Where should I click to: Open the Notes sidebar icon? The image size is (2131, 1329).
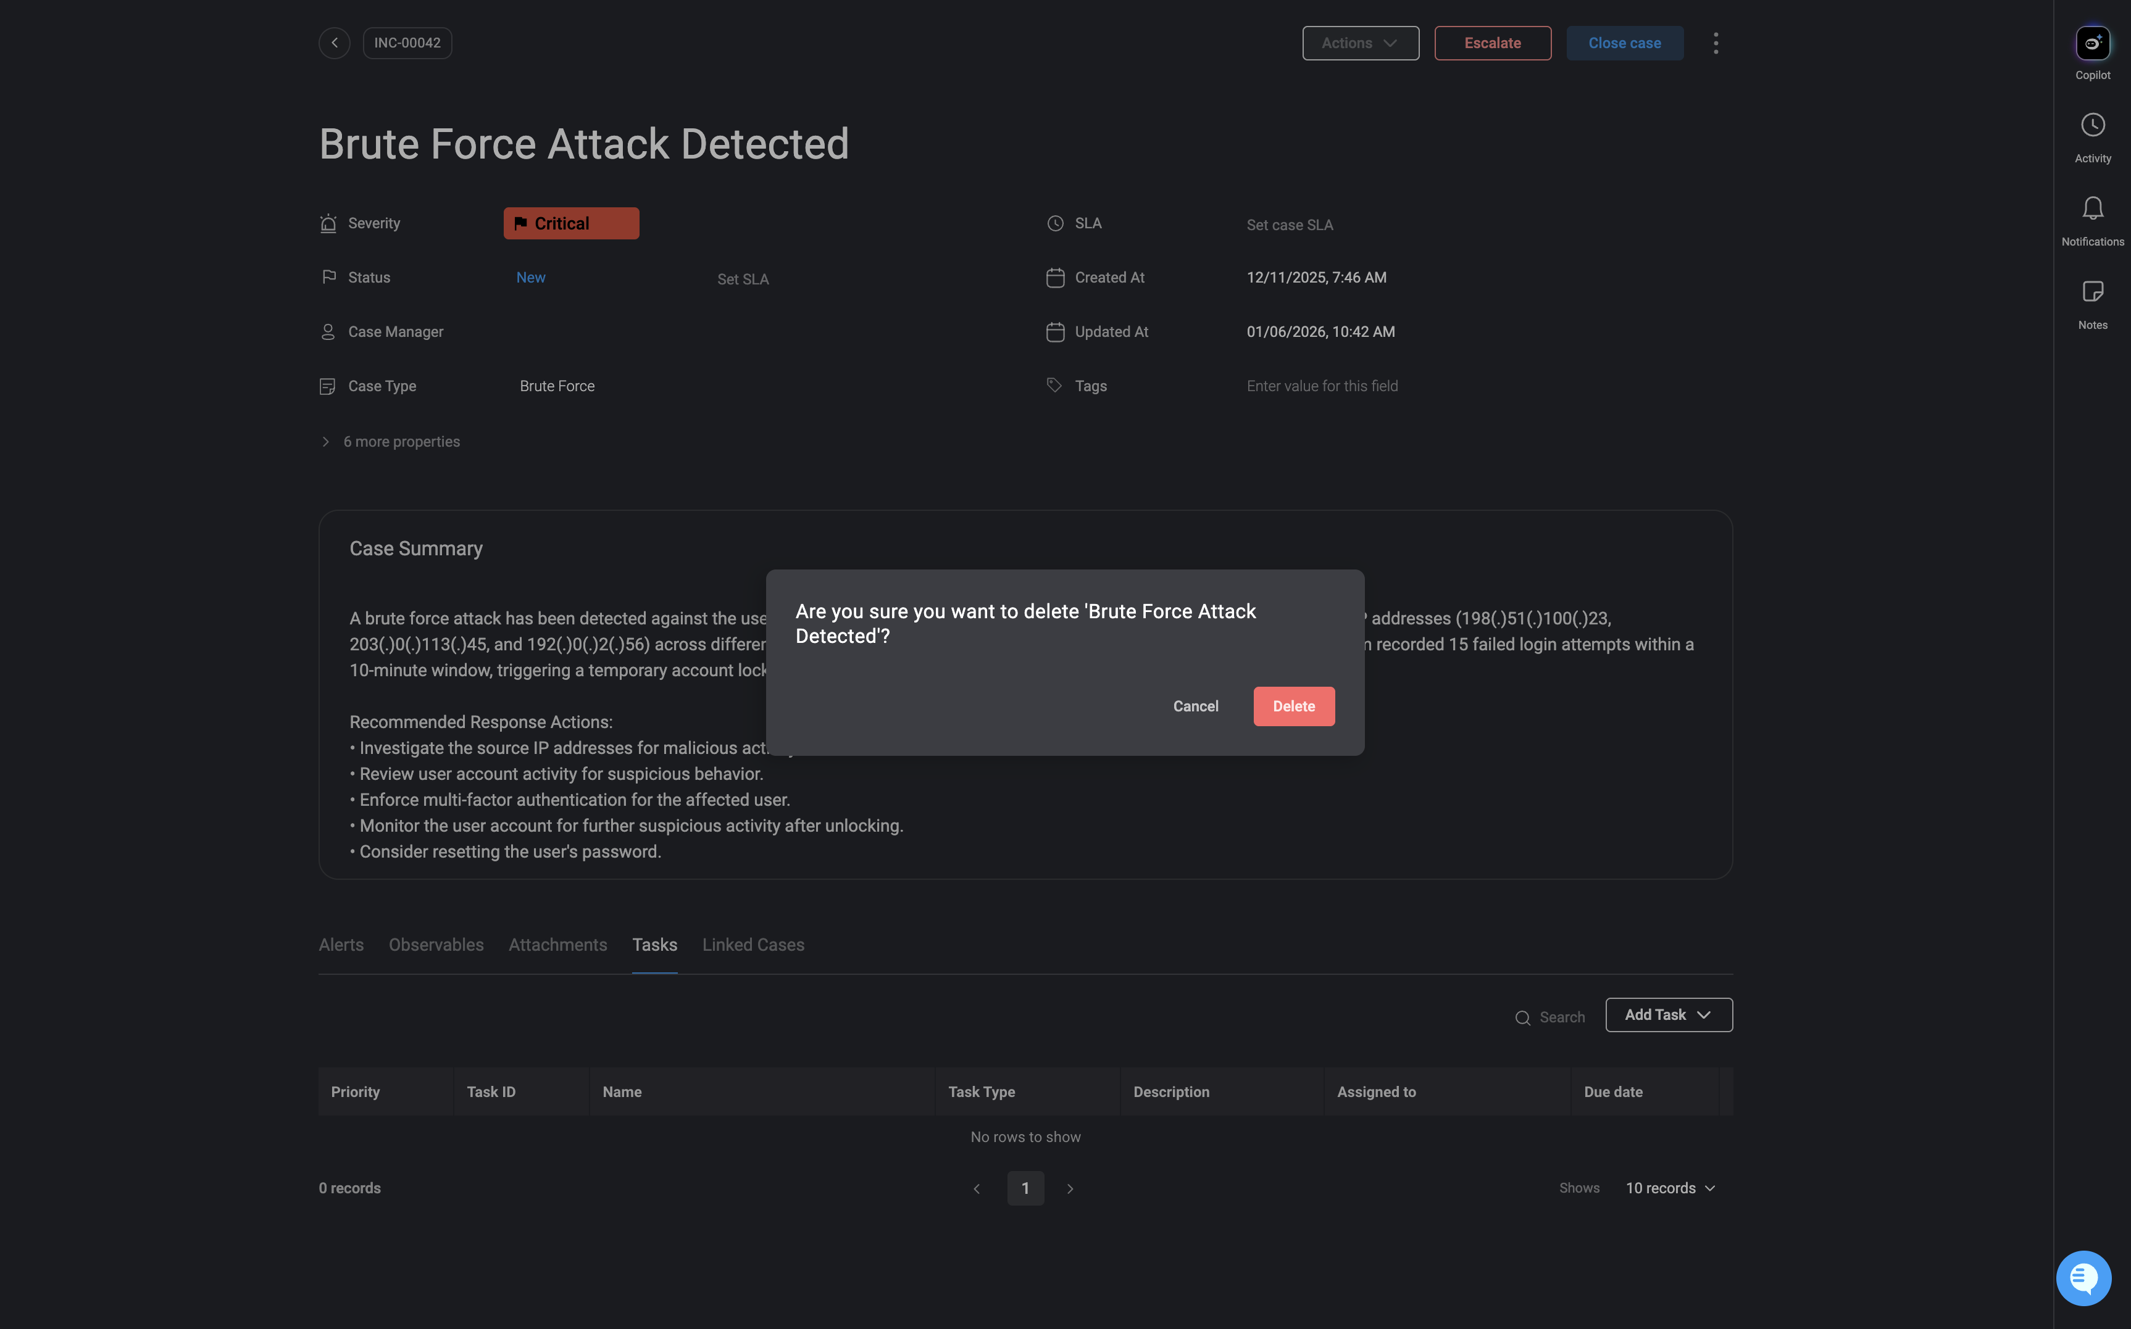pyautogui.click(x=2092, y=292)
